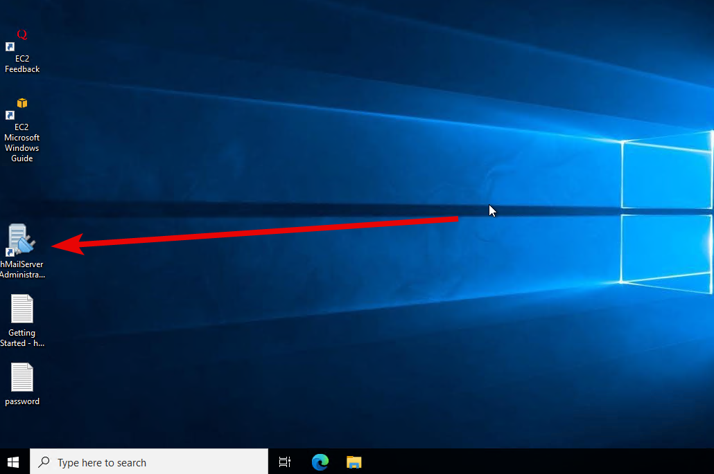The width and height of the screenshot is (714, 474).
Task: Click the "EC2 Feedback" label text
Action: coord(22,64)
